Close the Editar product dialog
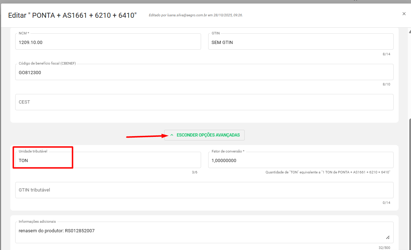 point(404,14)
